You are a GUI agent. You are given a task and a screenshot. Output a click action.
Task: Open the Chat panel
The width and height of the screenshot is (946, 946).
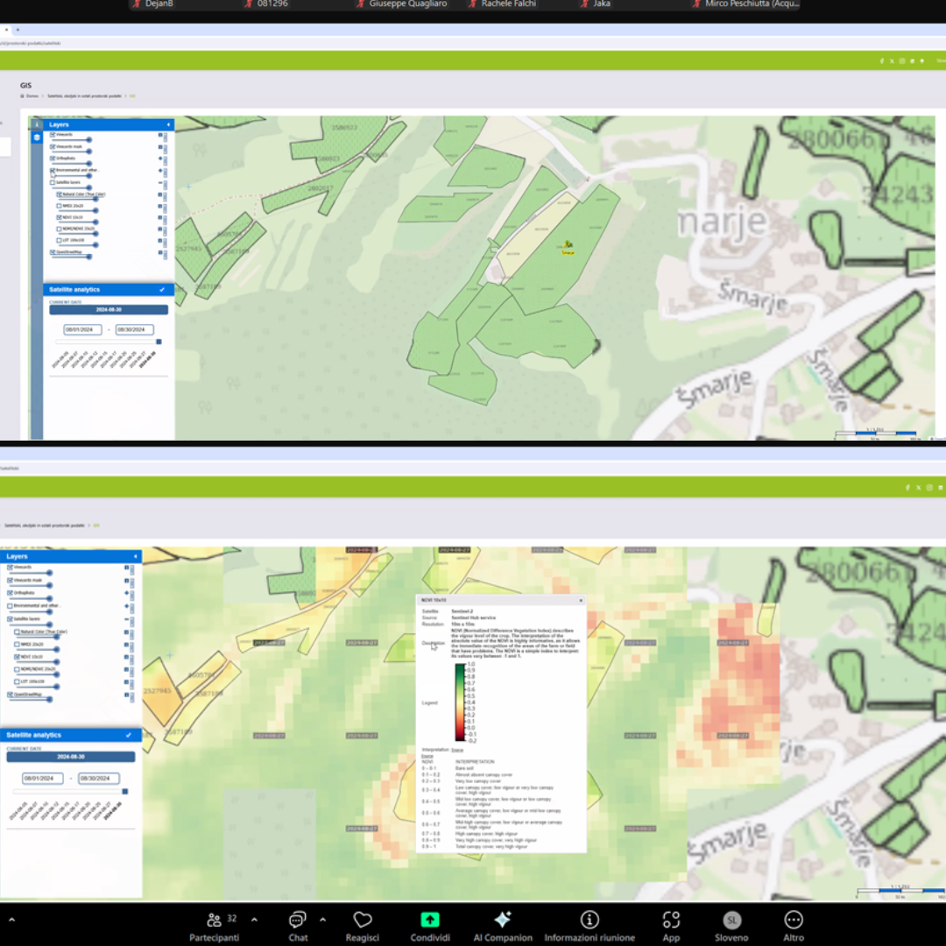pos(298,926)
